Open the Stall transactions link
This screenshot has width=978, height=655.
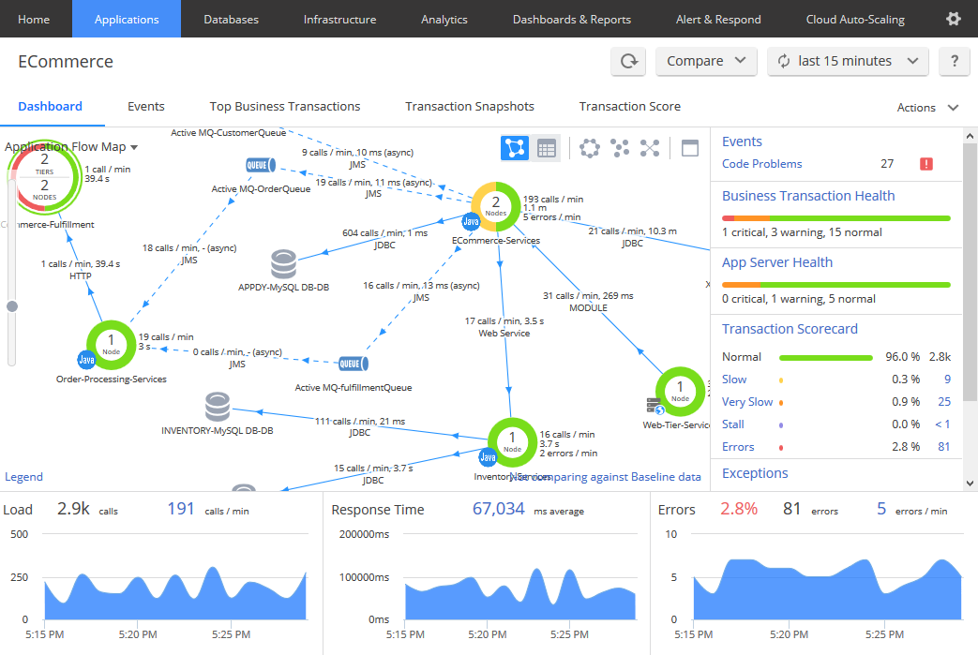pos(733,424)
